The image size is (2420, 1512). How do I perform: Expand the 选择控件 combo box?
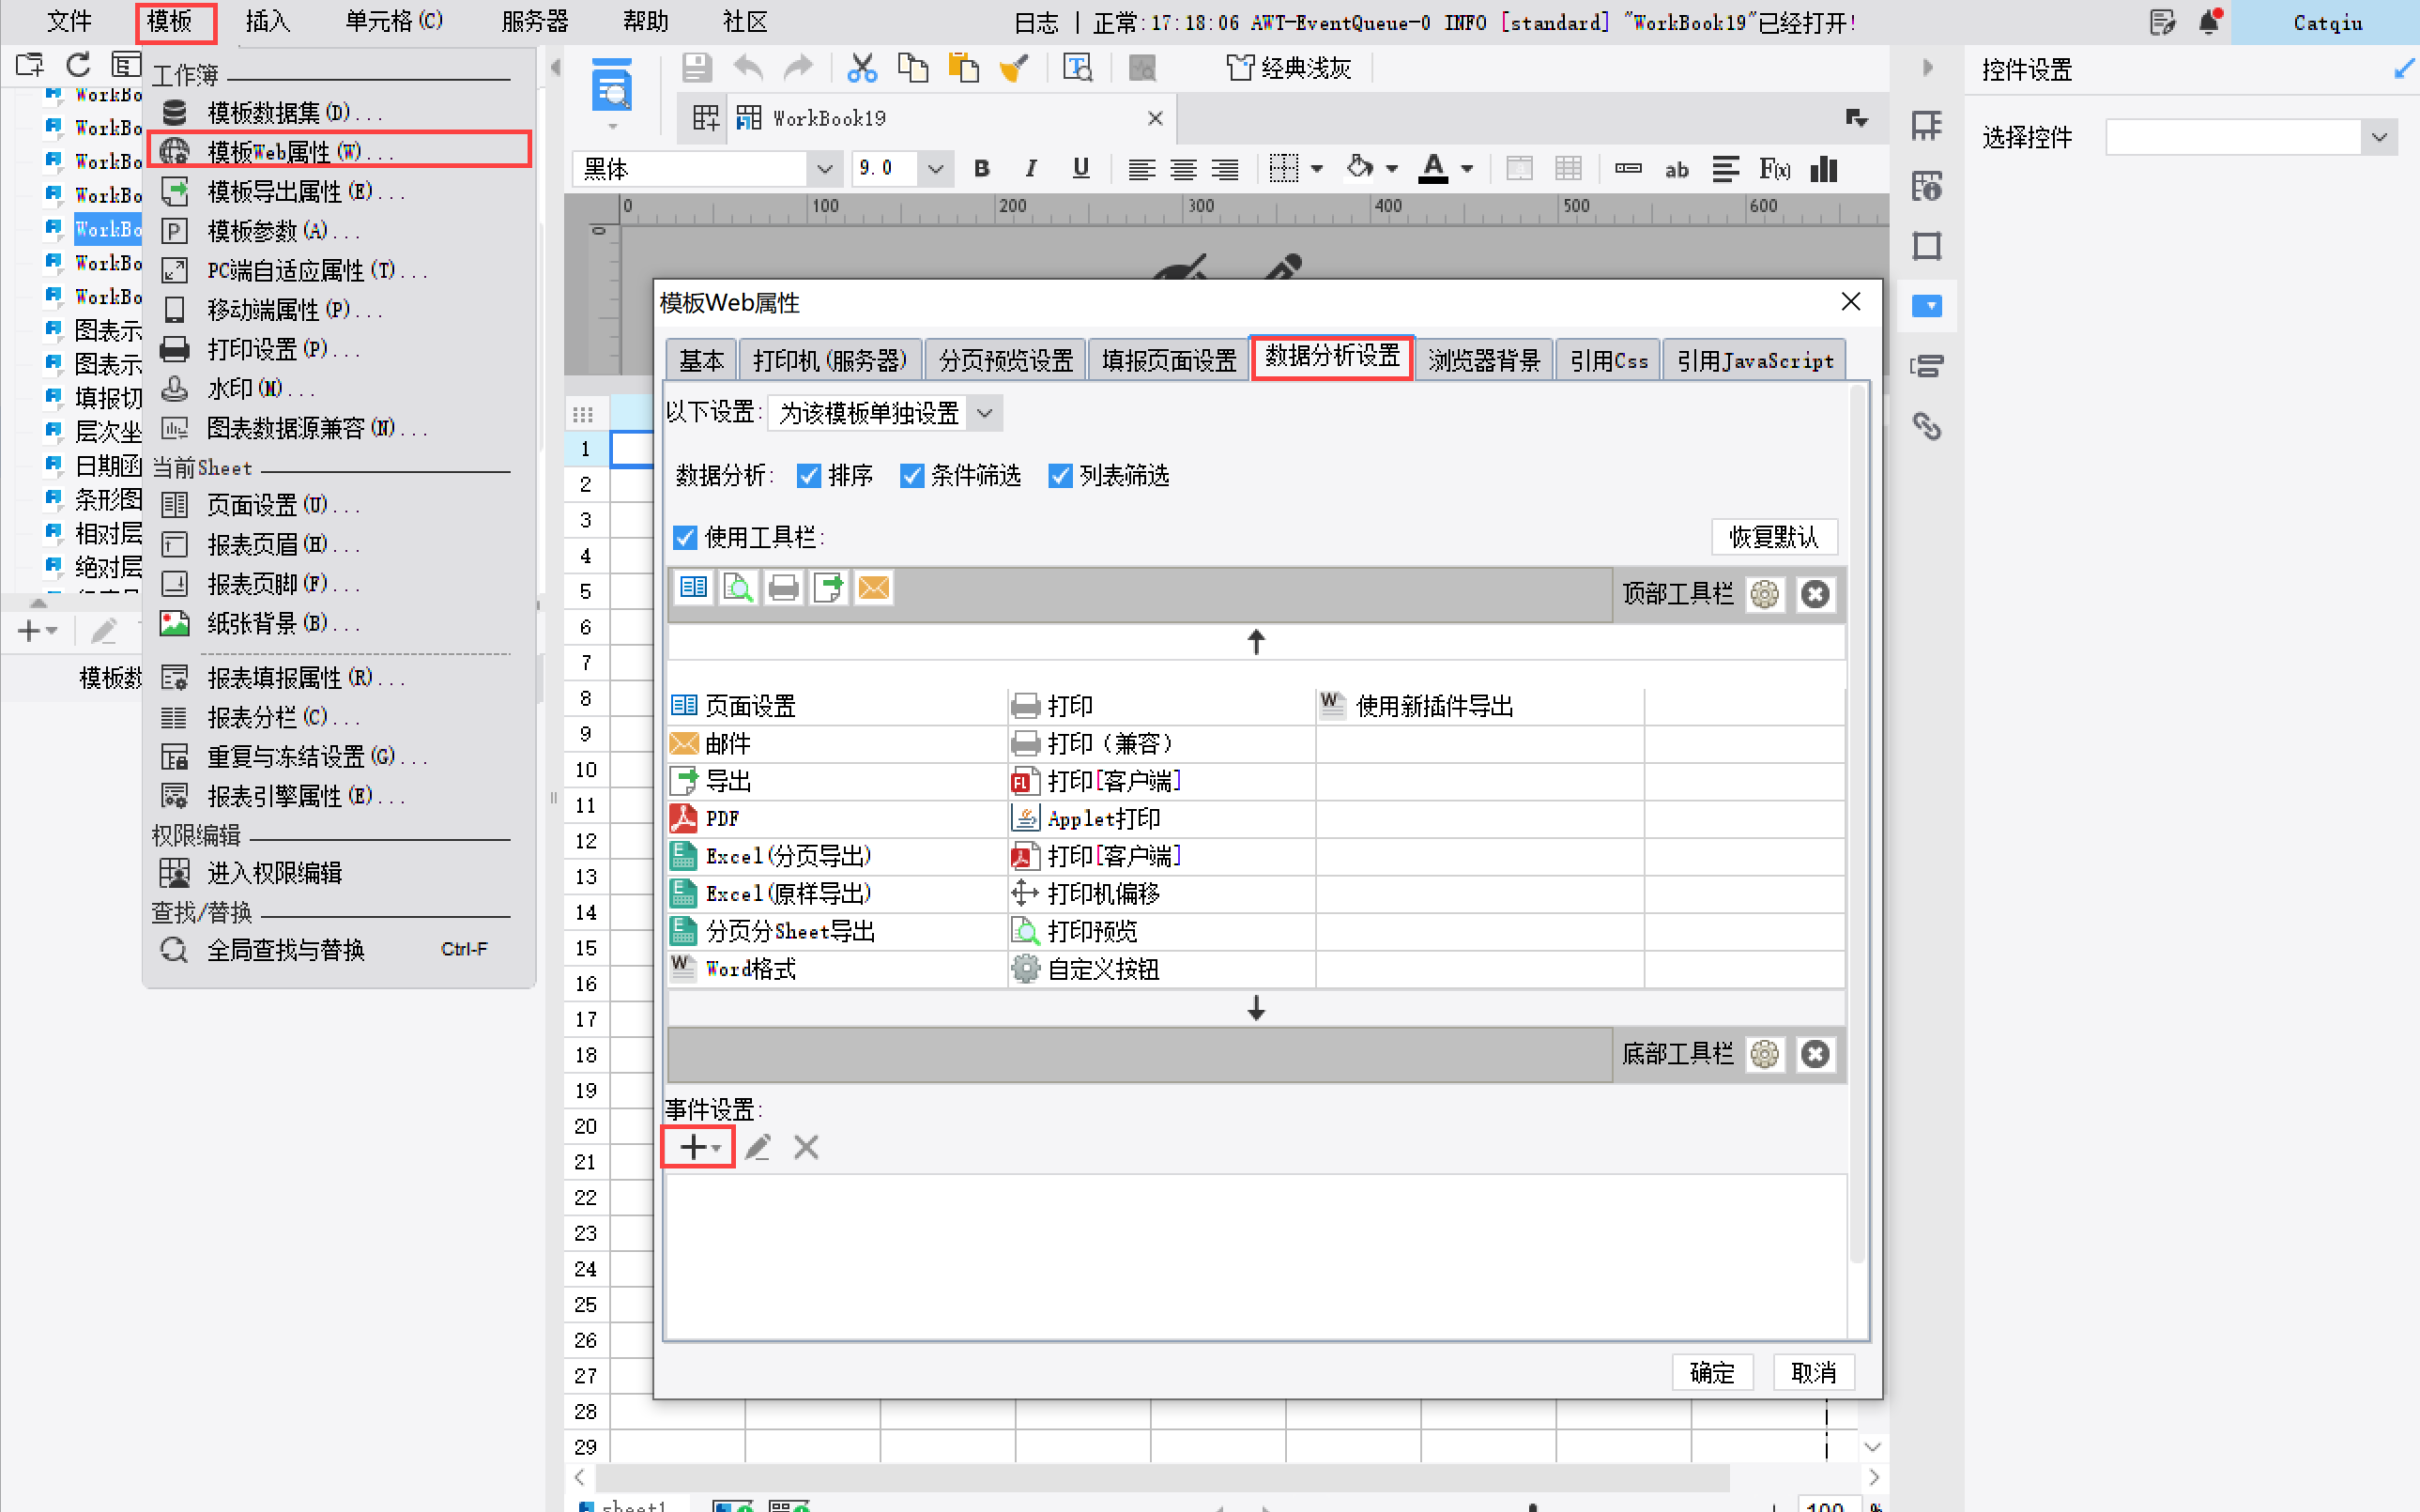[2379, 137]
